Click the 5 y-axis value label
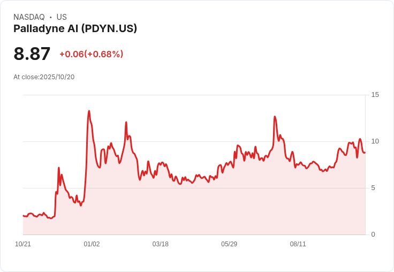Screen dimensions: 394x272 coord(373,188)
